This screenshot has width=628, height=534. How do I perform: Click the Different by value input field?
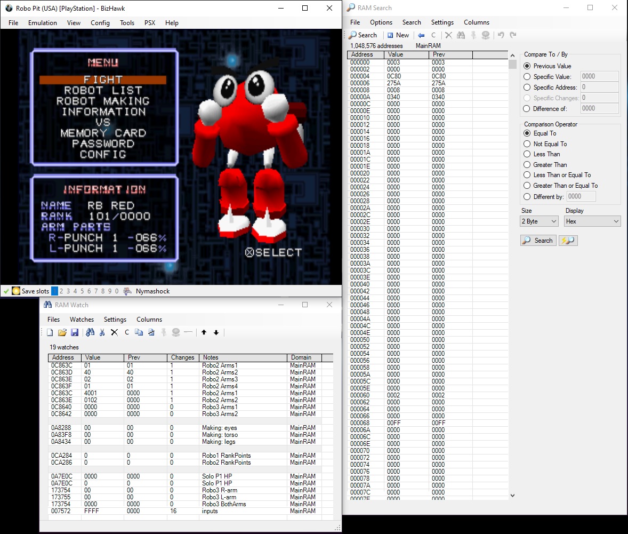click(581, 196)
